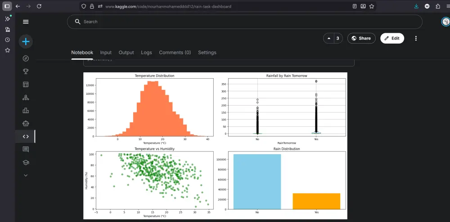Viewport: 450px width, 222px height.
Task: Open the site permissions icon in the address bar
Action: click(x=100, y=6)
